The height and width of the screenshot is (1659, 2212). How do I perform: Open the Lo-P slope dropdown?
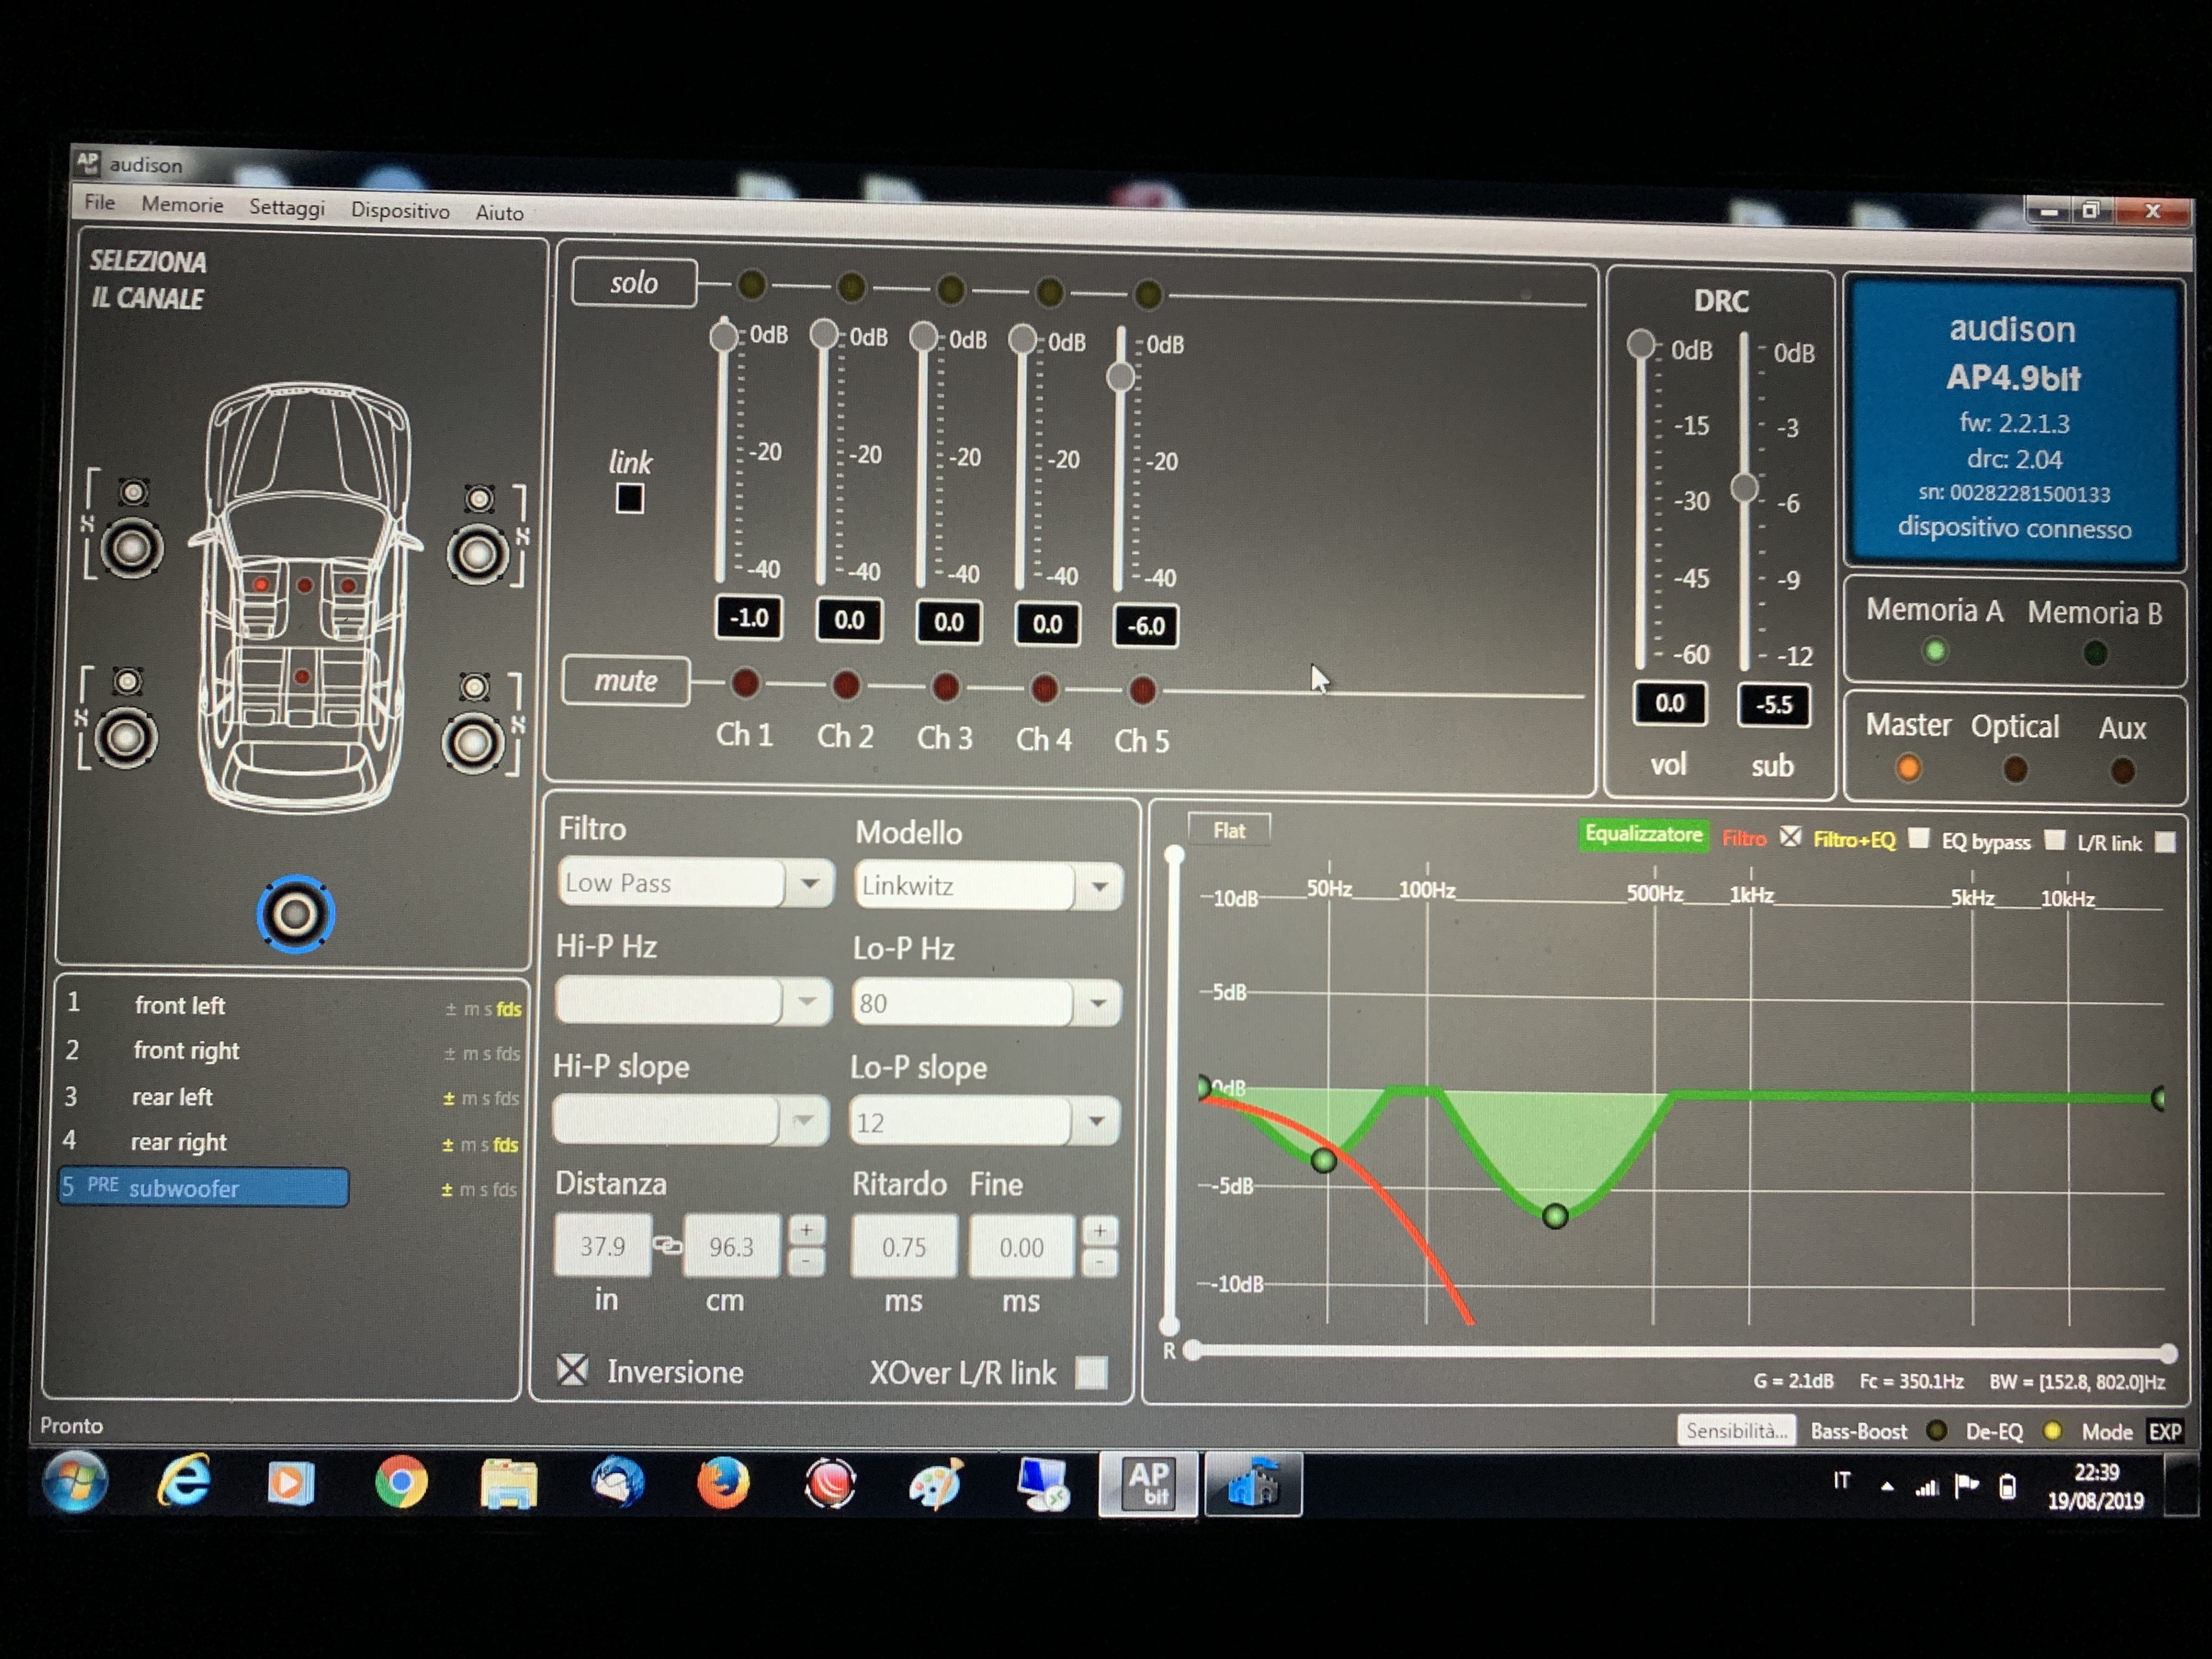(1096, 1122)
